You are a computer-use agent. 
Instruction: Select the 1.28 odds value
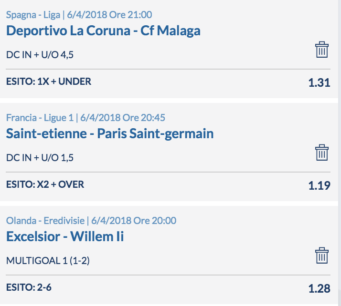319,288
